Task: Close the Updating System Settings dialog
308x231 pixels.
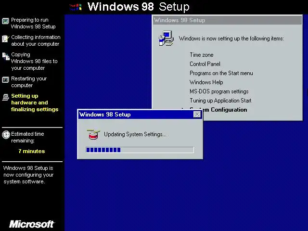Action: coord(197,115)
